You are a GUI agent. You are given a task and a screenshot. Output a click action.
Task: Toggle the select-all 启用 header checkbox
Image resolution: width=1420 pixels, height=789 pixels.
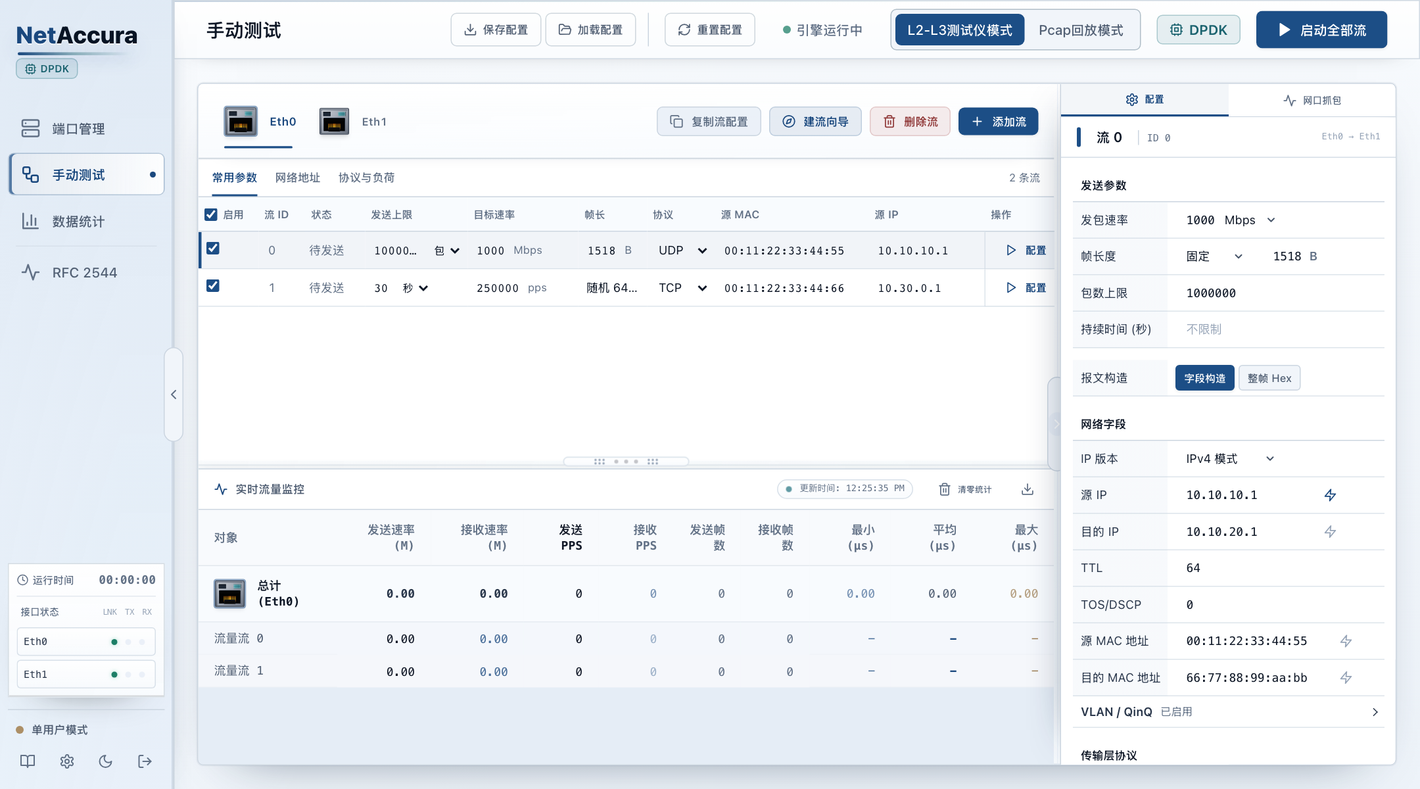point(211,215)
